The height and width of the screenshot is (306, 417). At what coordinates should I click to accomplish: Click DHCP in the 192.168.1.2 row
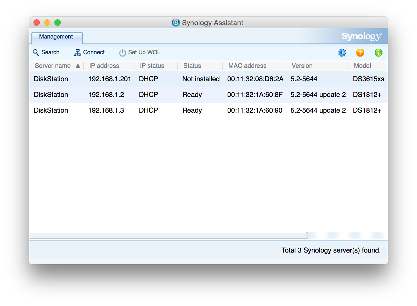(x=148, y=95)
